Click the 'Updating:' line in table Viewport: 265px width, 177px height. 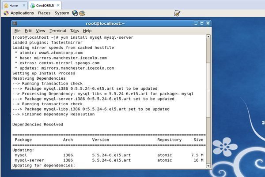23,150
